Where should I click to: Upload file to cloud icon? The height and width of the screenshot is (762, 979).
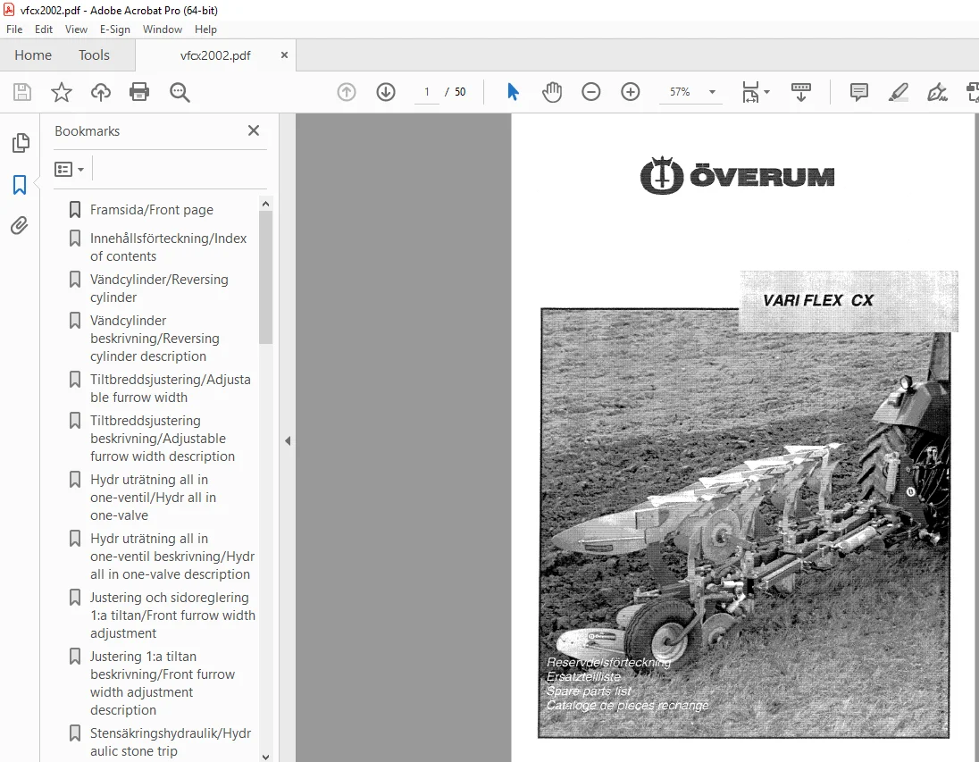[101, 92]
